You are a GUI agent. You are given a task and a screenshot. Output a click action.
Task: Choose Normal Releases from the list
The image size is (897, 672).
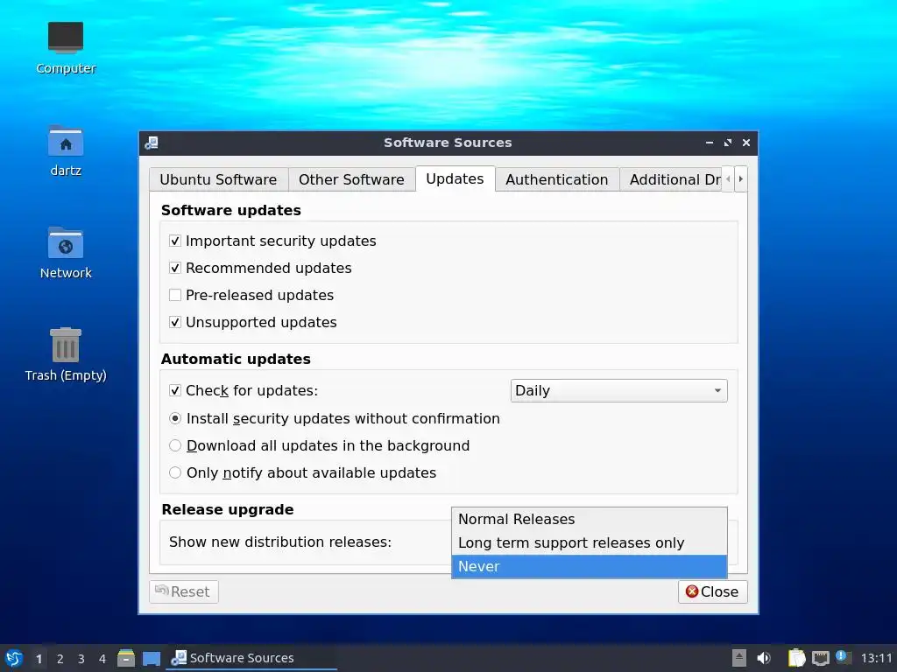click(590, 520)
